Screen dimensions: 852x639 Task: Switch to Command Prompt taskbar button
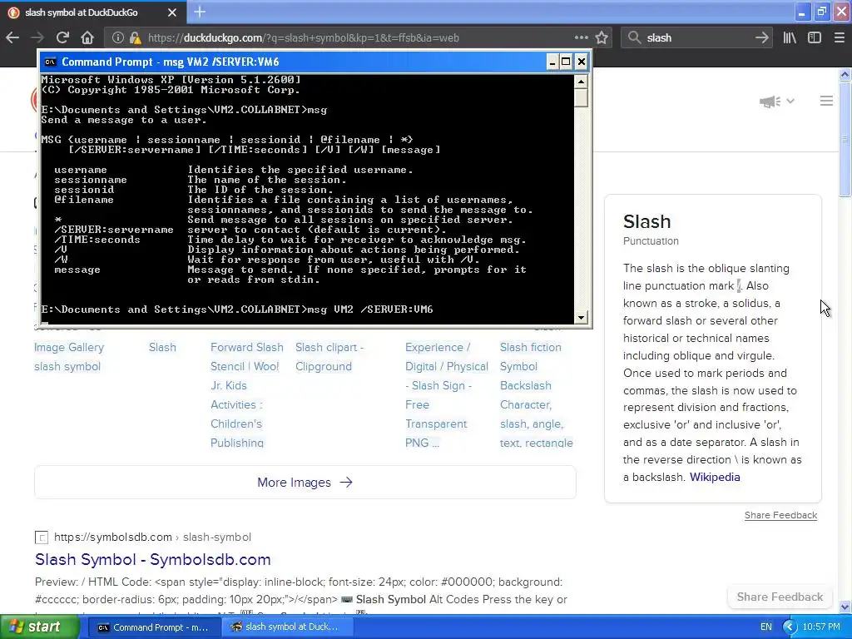pos(153,627)
